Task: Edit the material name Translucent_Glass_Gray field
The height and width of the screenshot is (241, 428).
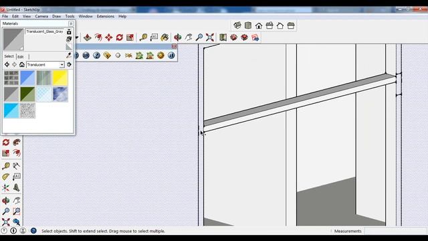Action: click(x=45, y=31)
